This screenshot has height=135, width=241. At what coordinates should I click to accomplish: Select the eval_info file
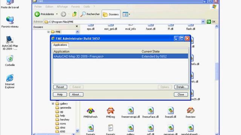131,27
